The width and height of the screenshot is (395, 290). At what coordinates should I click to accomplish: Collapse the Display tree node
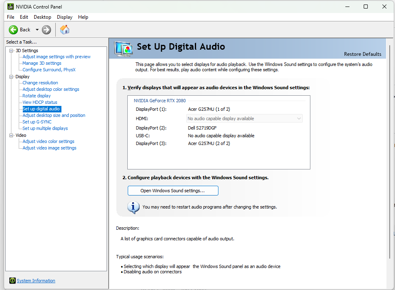[11, 77]
